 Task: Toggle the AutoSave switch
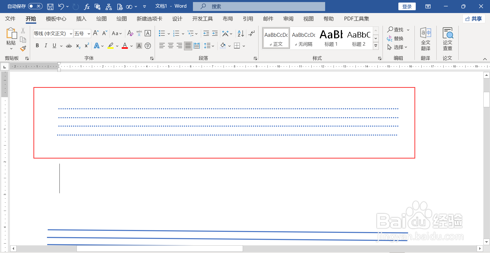35,6
